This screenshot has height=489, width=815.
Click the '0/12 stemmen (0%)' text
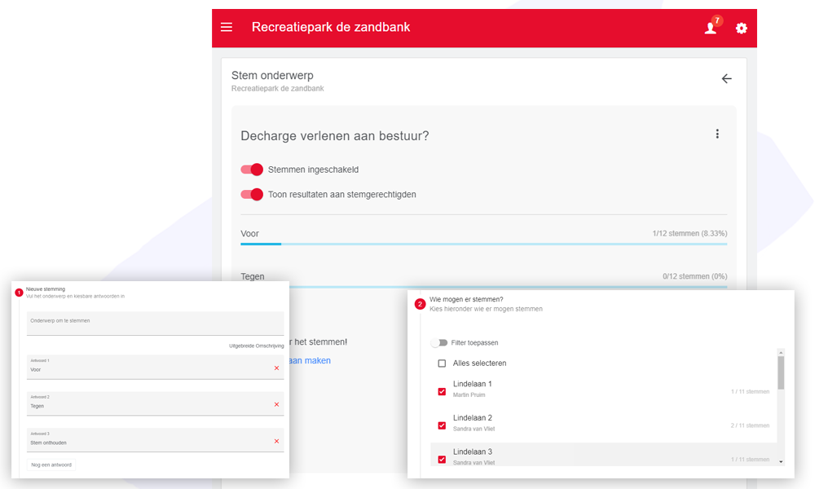694,276
